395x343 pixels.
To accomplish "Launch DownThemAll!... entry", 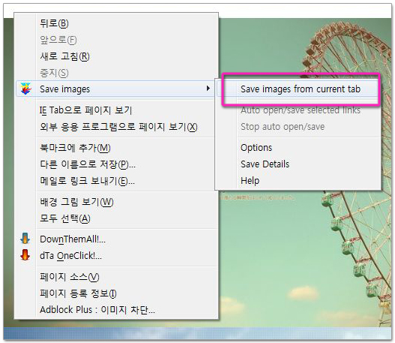I will (x=116, y=239).
